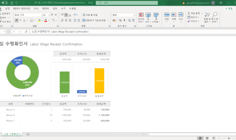Image resolution: width=236 pixels, height=140 pixels.
Task: Click Increase Font Size icon
Action: 52,15
